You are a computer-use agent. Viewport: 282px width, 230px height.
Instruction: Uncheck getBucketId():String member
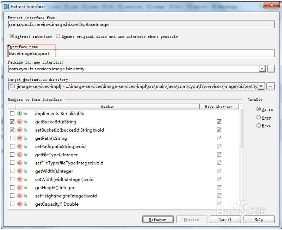(12, 122)
